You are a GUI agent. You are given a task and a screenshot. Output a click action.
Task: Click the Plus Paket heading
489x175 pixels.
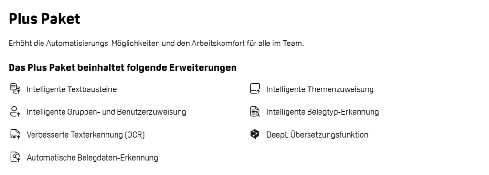pos(44,19)
